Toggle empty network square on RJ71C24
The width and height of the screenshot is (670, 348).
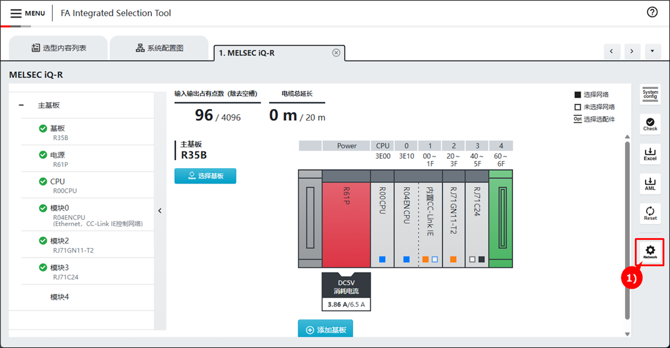472,259
